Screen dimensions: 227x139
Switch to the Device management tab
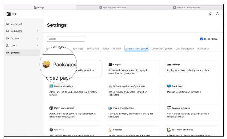coord(162,49)
